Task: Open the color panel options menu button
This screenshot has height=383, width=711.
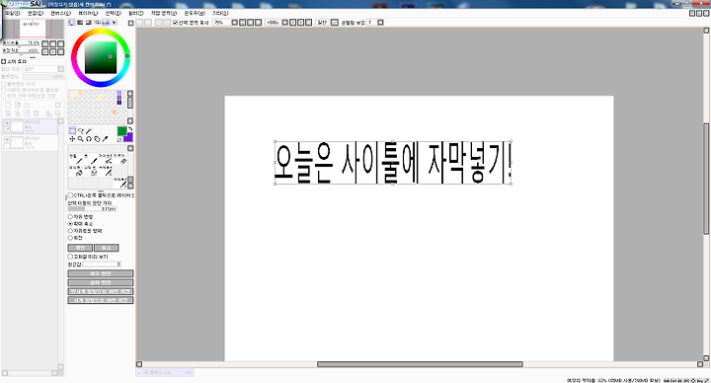Action: coord(131,23)
